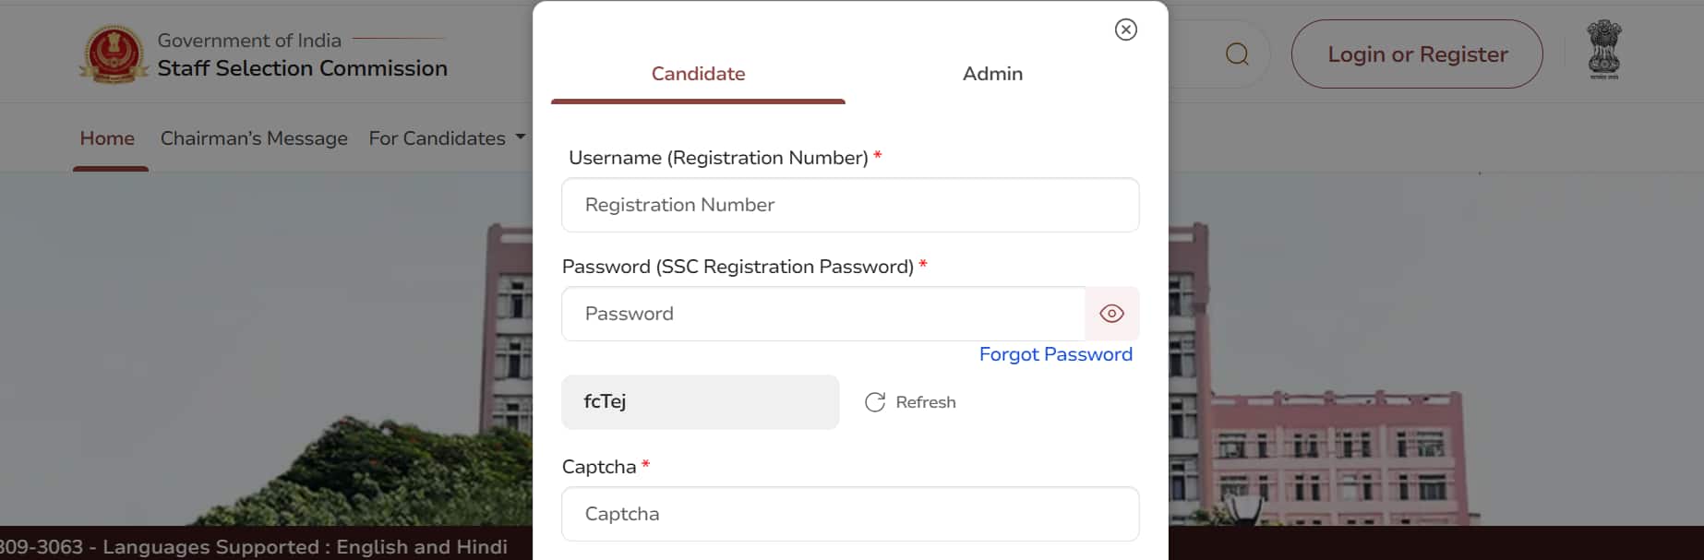Image resolution: width=1704 pixels, height=560 pixels.
Task: Open search with the magnifier icon
Action: [1237, 54]
